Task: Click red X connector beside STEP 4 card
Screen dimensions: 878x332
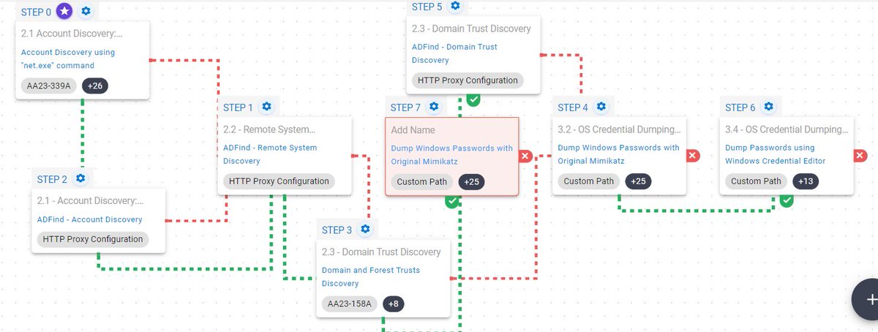Action: 693,156
